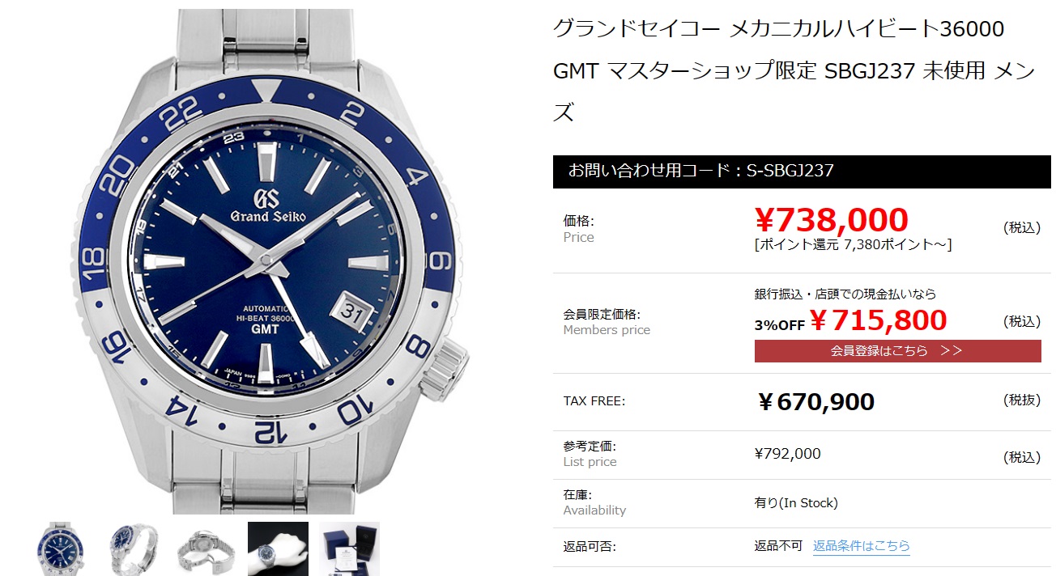Click the 有り(In Stock) availability text
The height and width of the screenshot is (576, 1056).
796,503
